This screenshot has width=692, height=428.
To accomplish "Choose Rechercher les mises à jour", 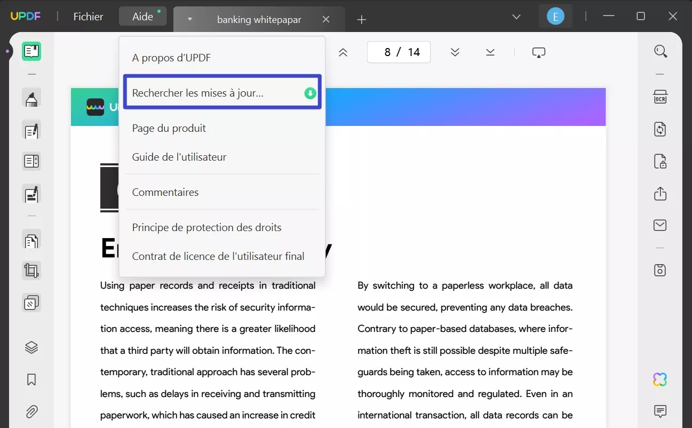I will 222,93.
